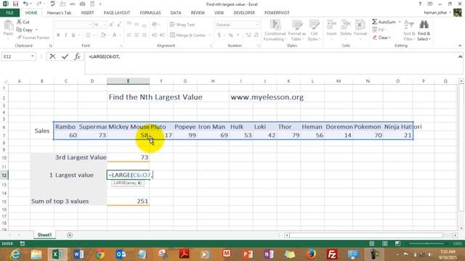Image resolution: width=465 pixels, height=261 pixels.
Task: Click the AutoSum sigma icon
Action: click(x=375, y=22)
